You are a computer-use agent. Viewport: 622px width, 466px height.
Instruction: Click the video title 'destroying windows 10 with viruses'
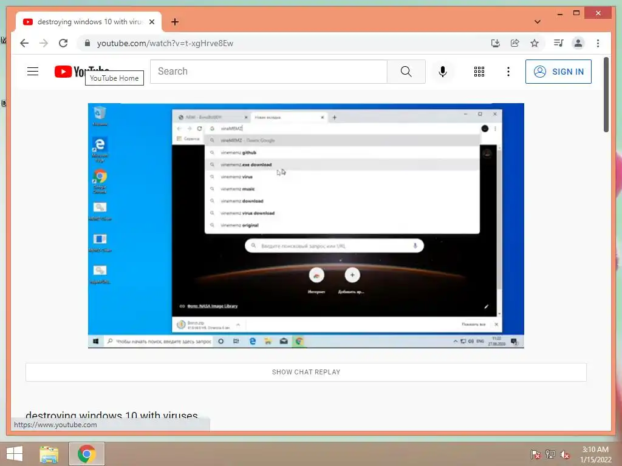pos(112,415)
